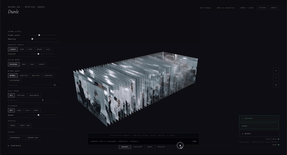This screenshot has height=155, width=287.
Task: Start Scan playback mode
Action: click(x=19, y=110)
